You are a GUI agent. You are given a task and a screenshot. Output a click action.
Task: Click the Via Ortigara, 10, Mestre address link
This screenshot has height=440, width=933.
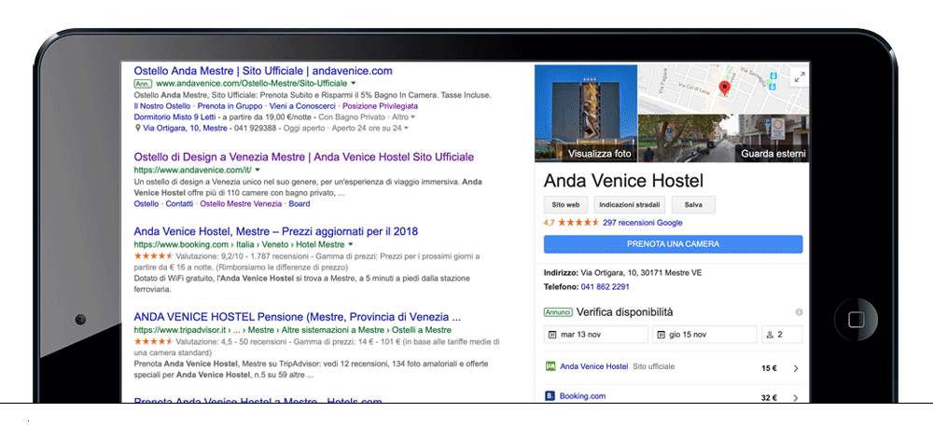click(185, 128)
